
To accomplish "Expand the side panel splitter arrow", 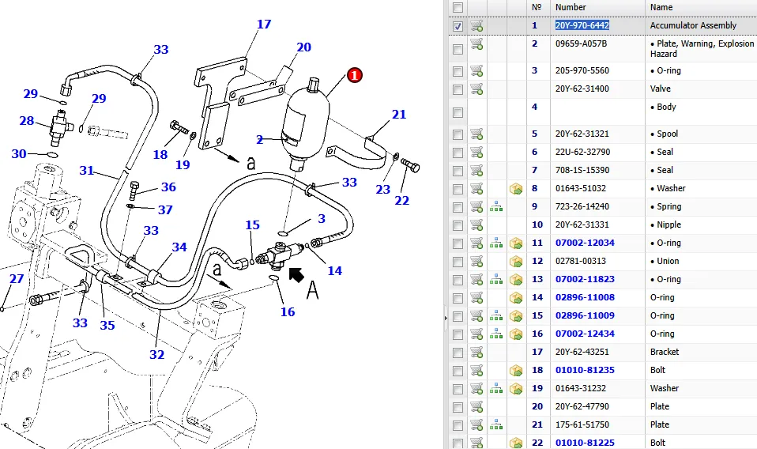I will click(446, 318).
